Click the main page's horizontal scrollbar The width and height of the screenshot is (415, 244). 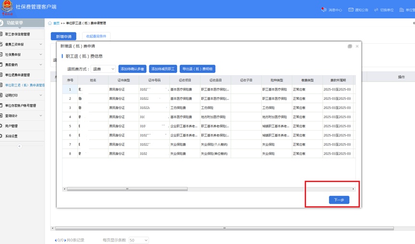(x=224, y=228)
